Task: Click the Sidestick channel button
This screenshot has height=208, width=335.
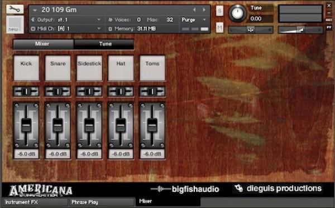Action: pos(89,68)
